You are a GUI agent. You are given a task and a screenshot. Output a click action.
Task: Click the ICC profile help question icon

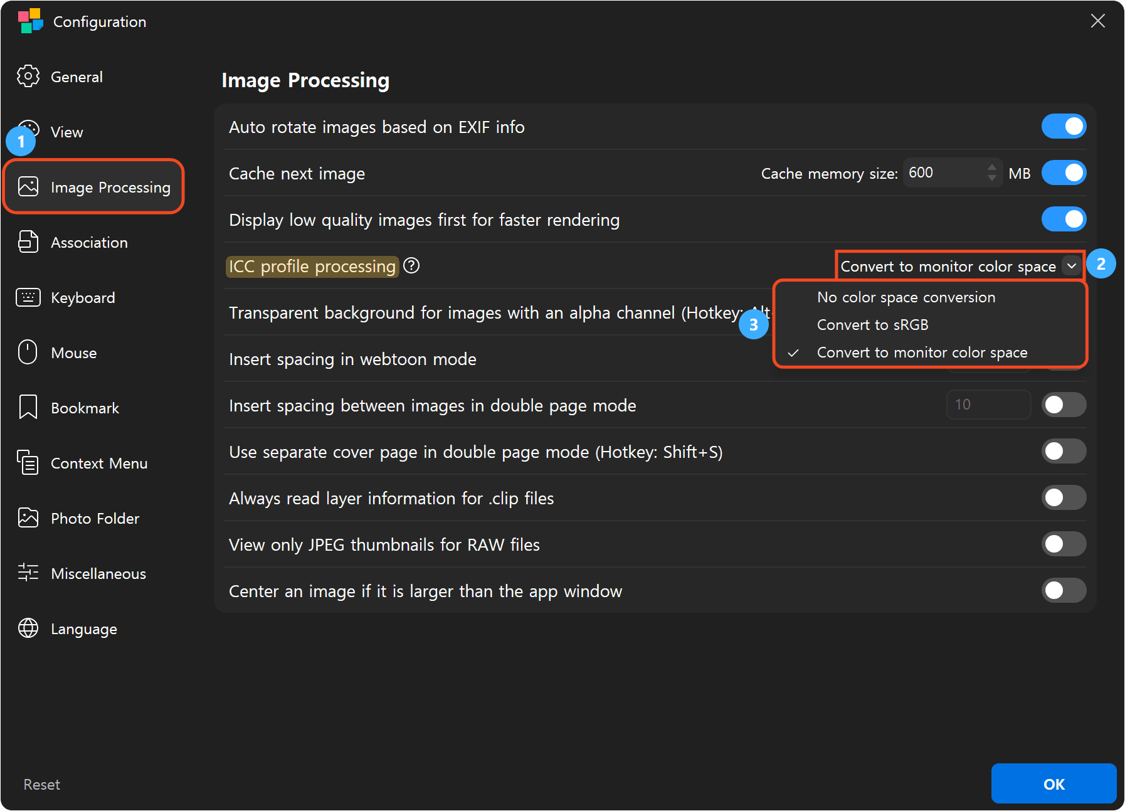click(411, 266)
